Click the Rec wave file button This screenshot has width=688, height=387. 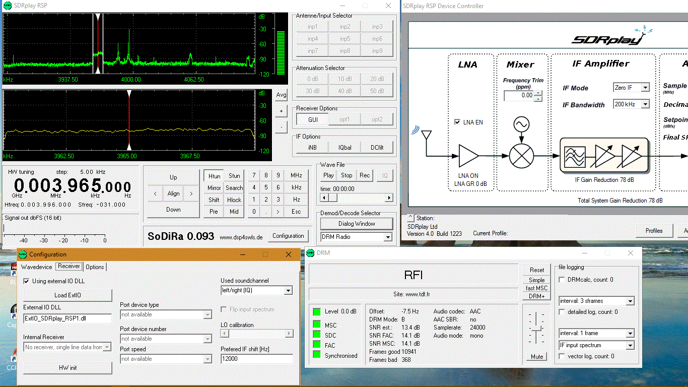pyautogui.click(x=365, y=175)
